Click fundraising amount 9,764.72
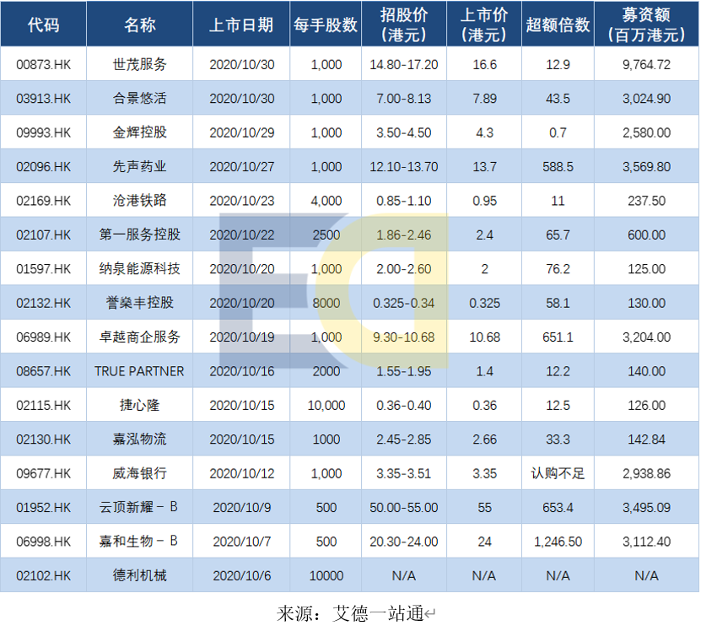Image resolution: width=701 pixels, height=631 pixels. tap(646, 64)
